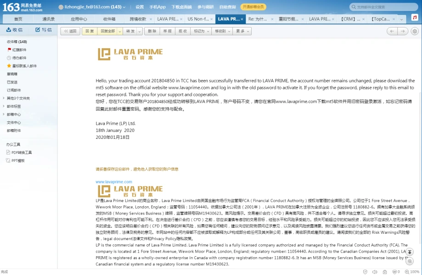Open the 收件箱 (143) folder in sidebar
The width and height of the screenshot is (422, 275).
pyautogui.click(x=17, y=42)
